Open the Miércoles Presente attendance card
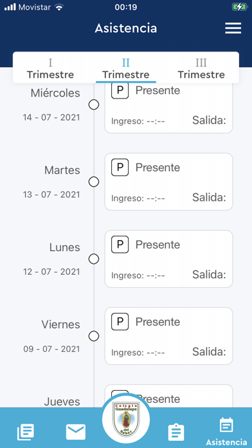This screenshot has height=448, width=252. (168, 108)
